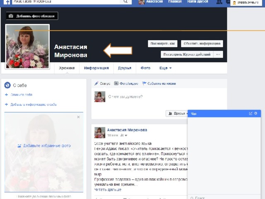Open the three-dots menu beside activity log

219,54
